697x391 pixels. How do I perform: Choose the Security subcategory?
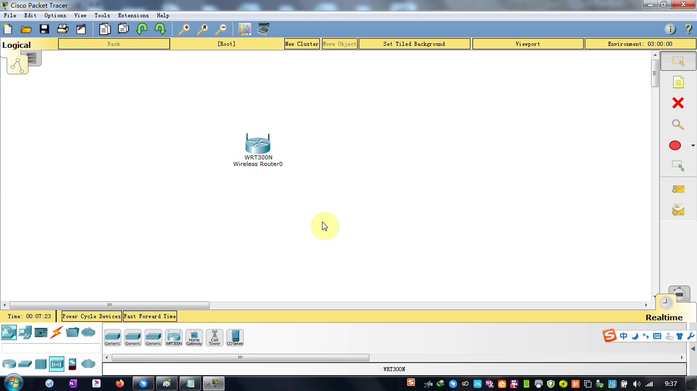click(72, 364)
